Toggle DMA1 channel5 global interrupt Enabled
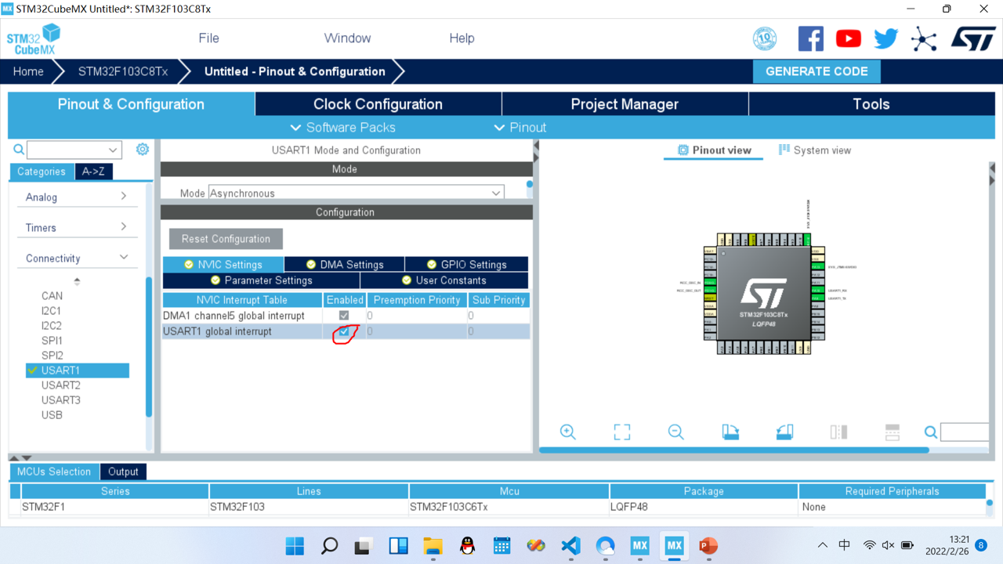 tap(343, 315)
